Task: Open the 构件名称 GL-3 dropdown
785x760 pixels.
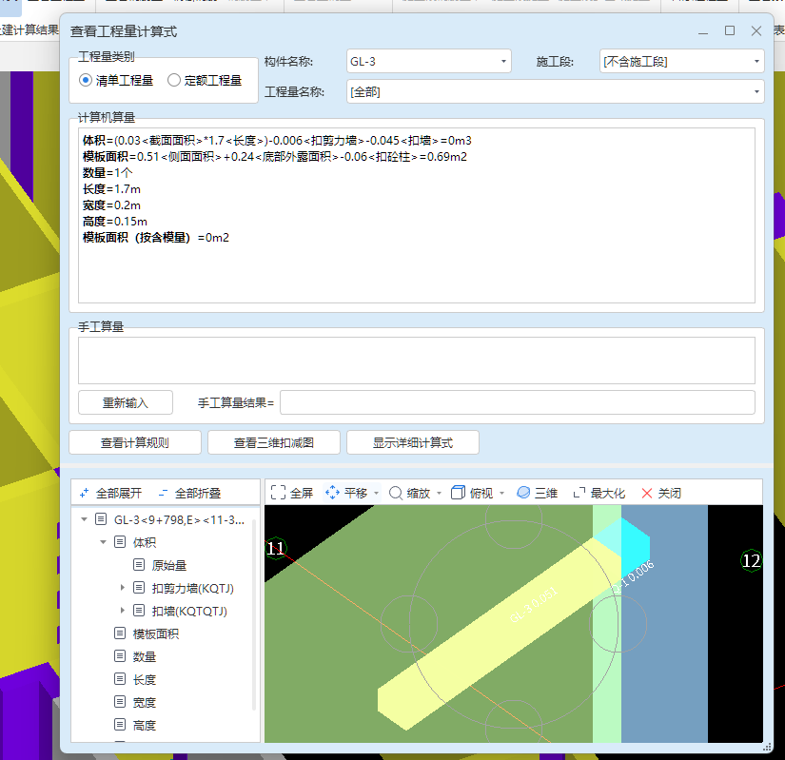Action: (x=503, y=62)
